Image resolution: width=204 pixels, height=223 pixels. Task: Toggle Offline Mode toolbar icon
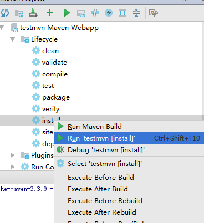(x=95, y=13)
